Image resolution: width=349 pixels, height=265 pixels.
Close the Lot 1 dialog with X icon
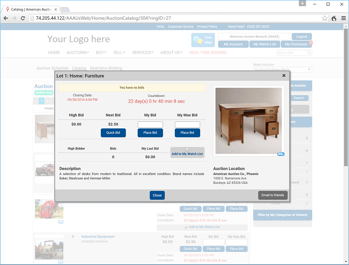click(x=284, y=76)
